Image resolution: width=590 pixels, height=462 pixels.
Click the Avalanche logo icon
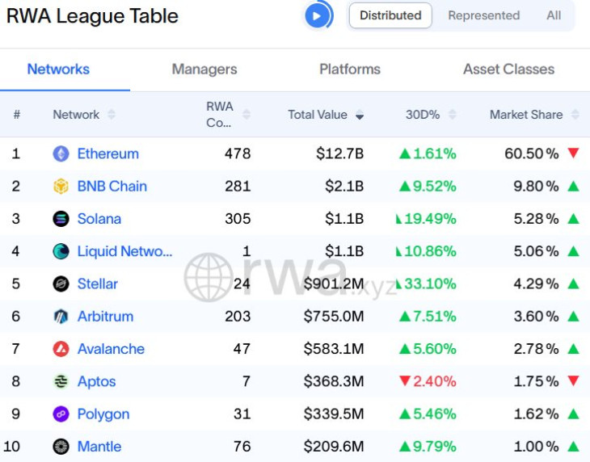pos(61,349)
